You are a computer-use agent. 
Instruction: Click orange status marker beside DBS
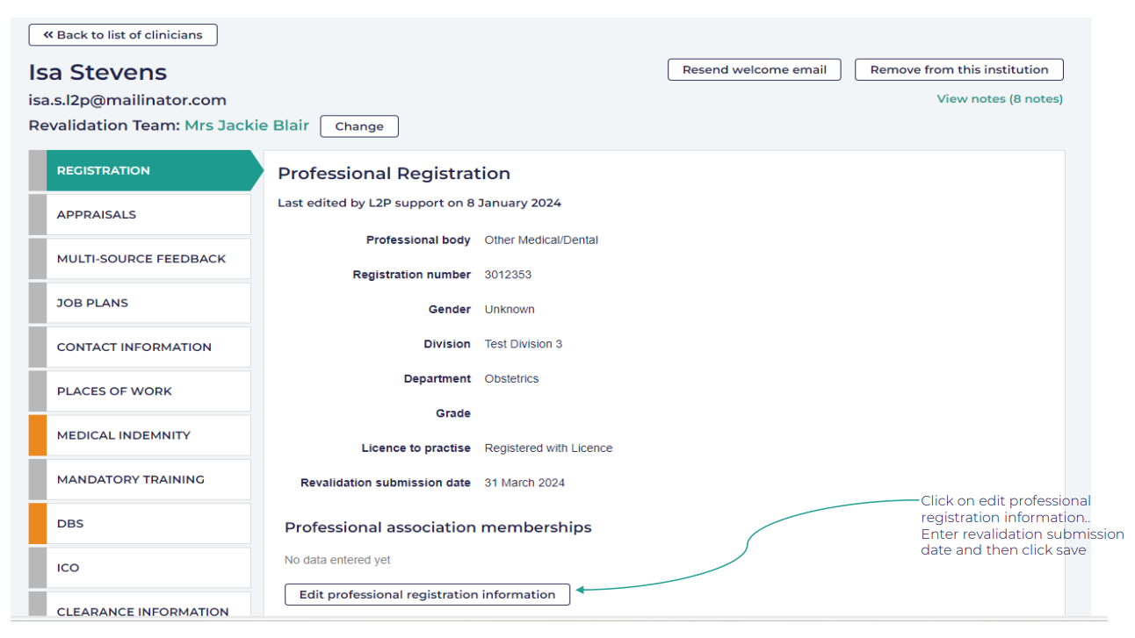[x=38, y=524]
